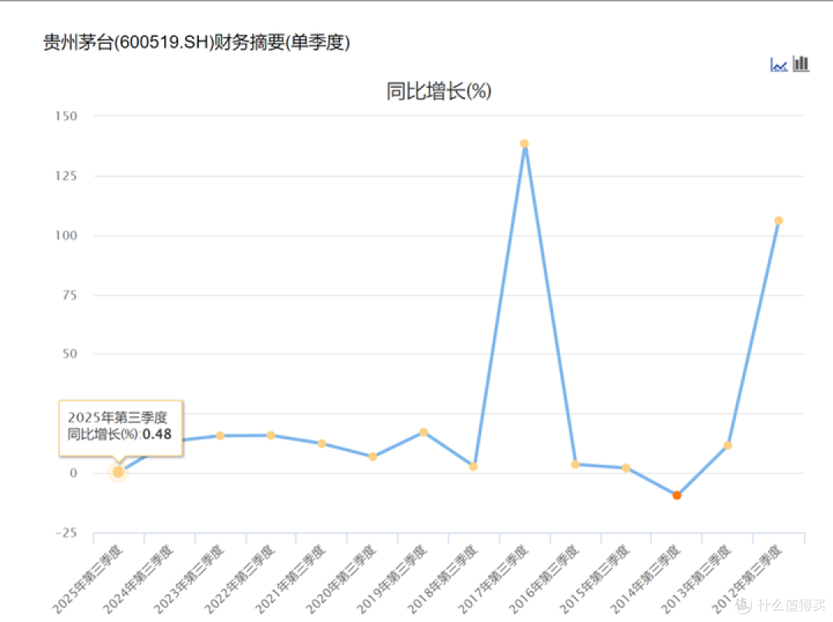Click the 2025年第三季度 tooltip box
Screen dimensions: 833x622
(120, 427)
